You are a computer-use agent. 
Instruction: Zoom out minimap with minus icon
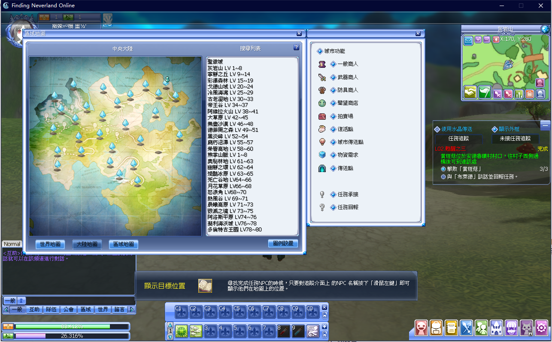pyautogui.click(x=486, y=39)
